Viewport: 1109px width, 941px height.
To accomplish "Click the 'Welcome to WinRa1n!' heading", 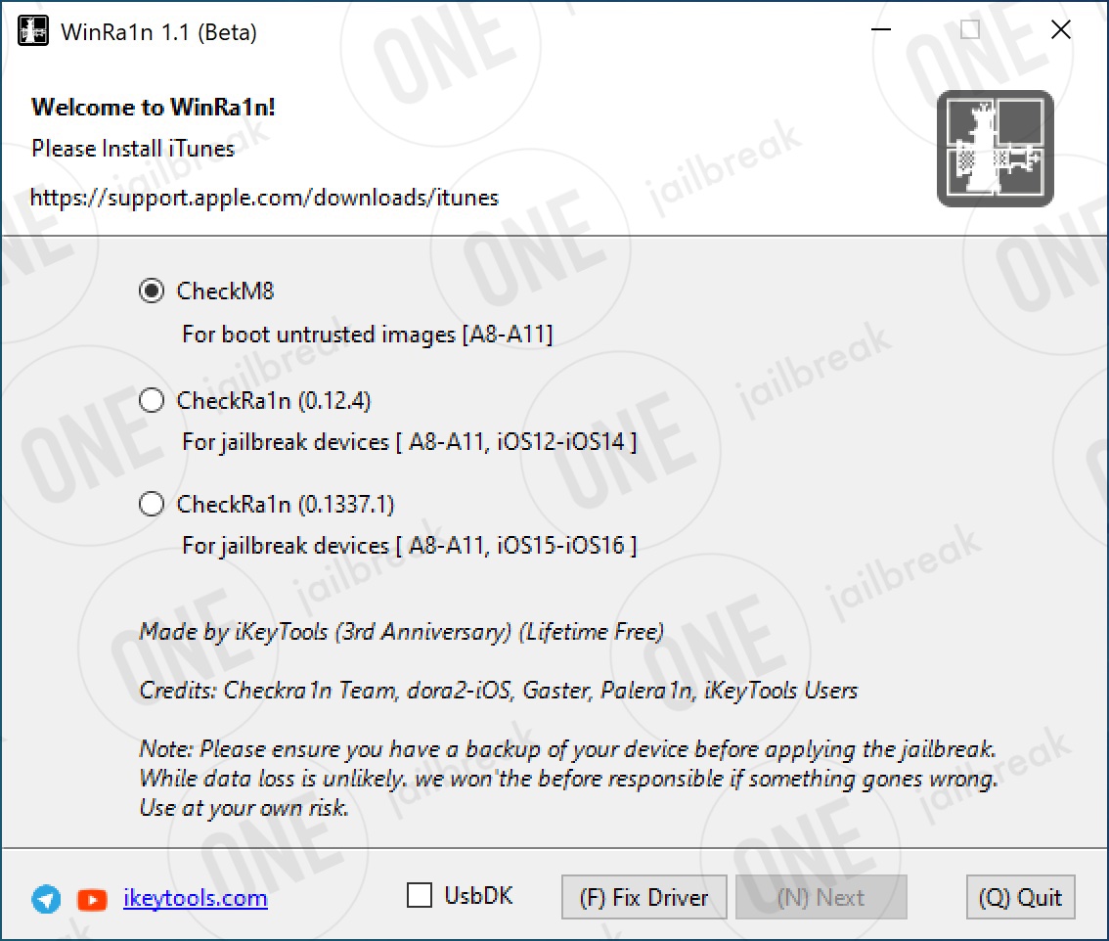I will pyautogui.click(x=154, y=108).
